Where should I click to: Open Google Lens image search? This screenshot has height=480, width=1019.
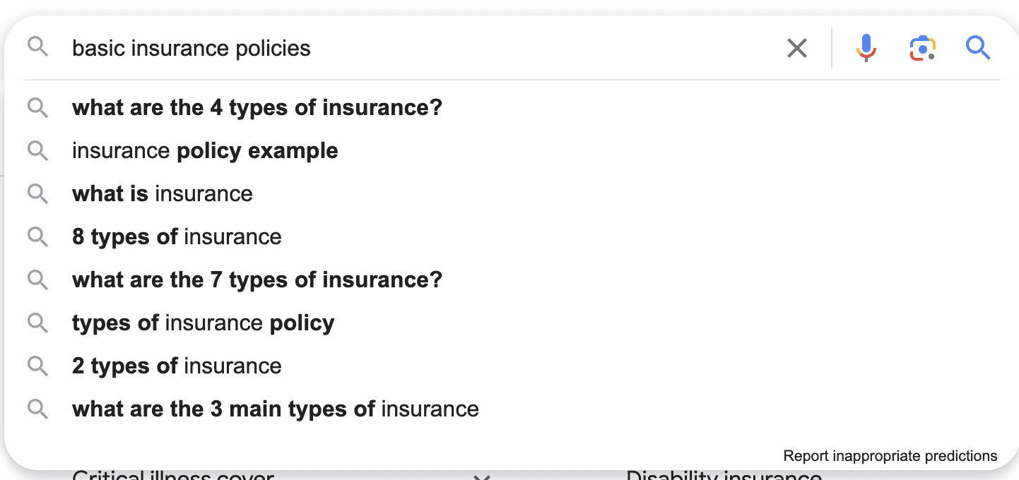point(922,48)
